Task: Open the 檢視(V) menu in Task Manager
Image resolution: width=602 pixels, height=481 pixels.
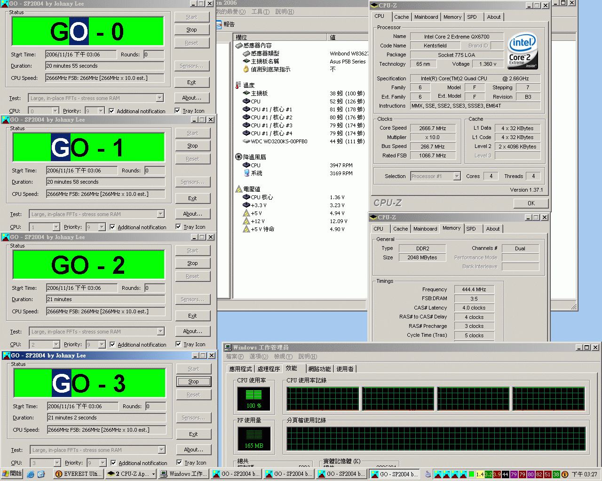Action: 283,357
